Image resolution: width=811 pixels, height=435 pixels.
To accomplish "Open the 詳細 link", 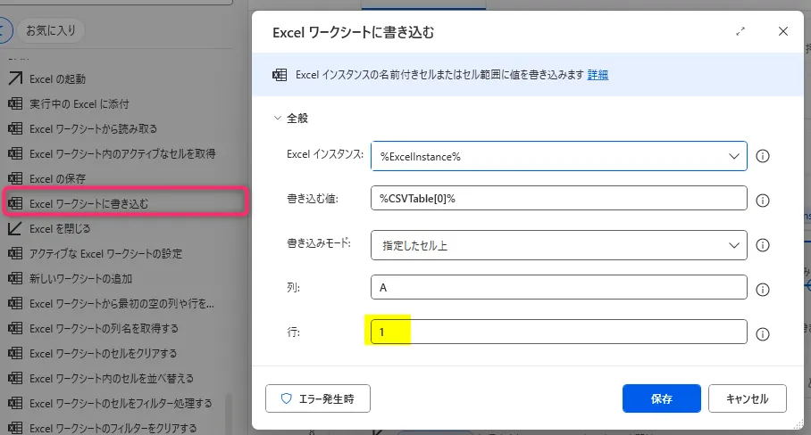I will pos(598,76).
